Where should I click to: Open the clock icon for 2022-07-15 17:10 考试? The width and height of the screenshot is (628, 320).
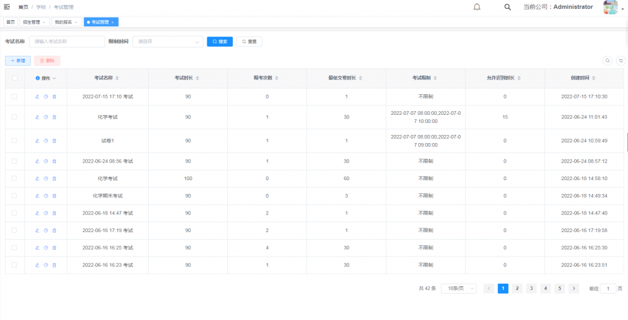(46, 97)
